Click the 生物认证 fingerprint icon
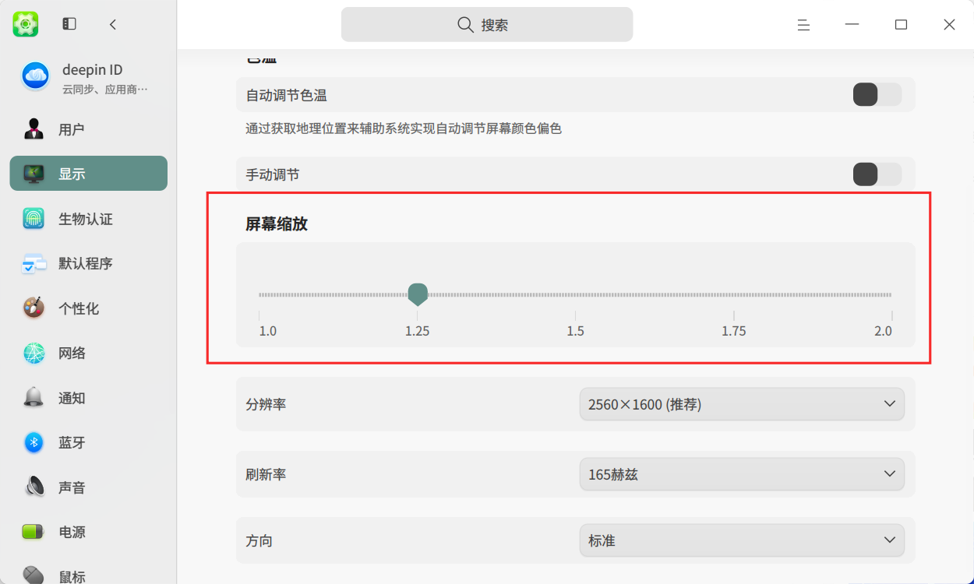 [34, 219]
